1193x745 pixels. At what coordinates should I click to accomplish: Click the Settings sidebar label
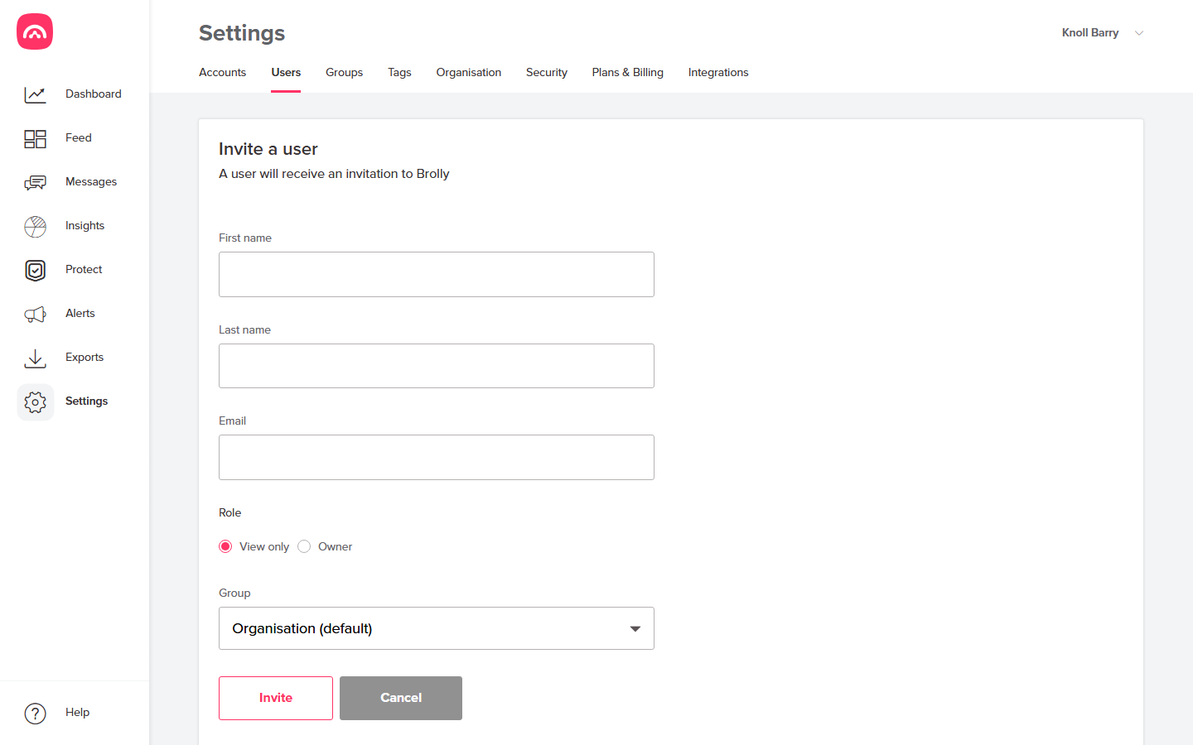click(x=87, y=401)
